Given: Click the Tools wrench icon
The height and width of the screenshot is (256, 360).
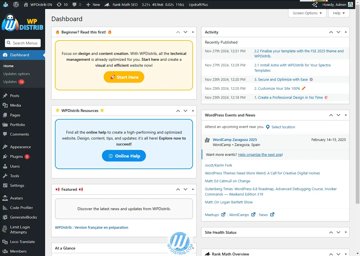Looking at the screenshot, I should coord(5,176).
